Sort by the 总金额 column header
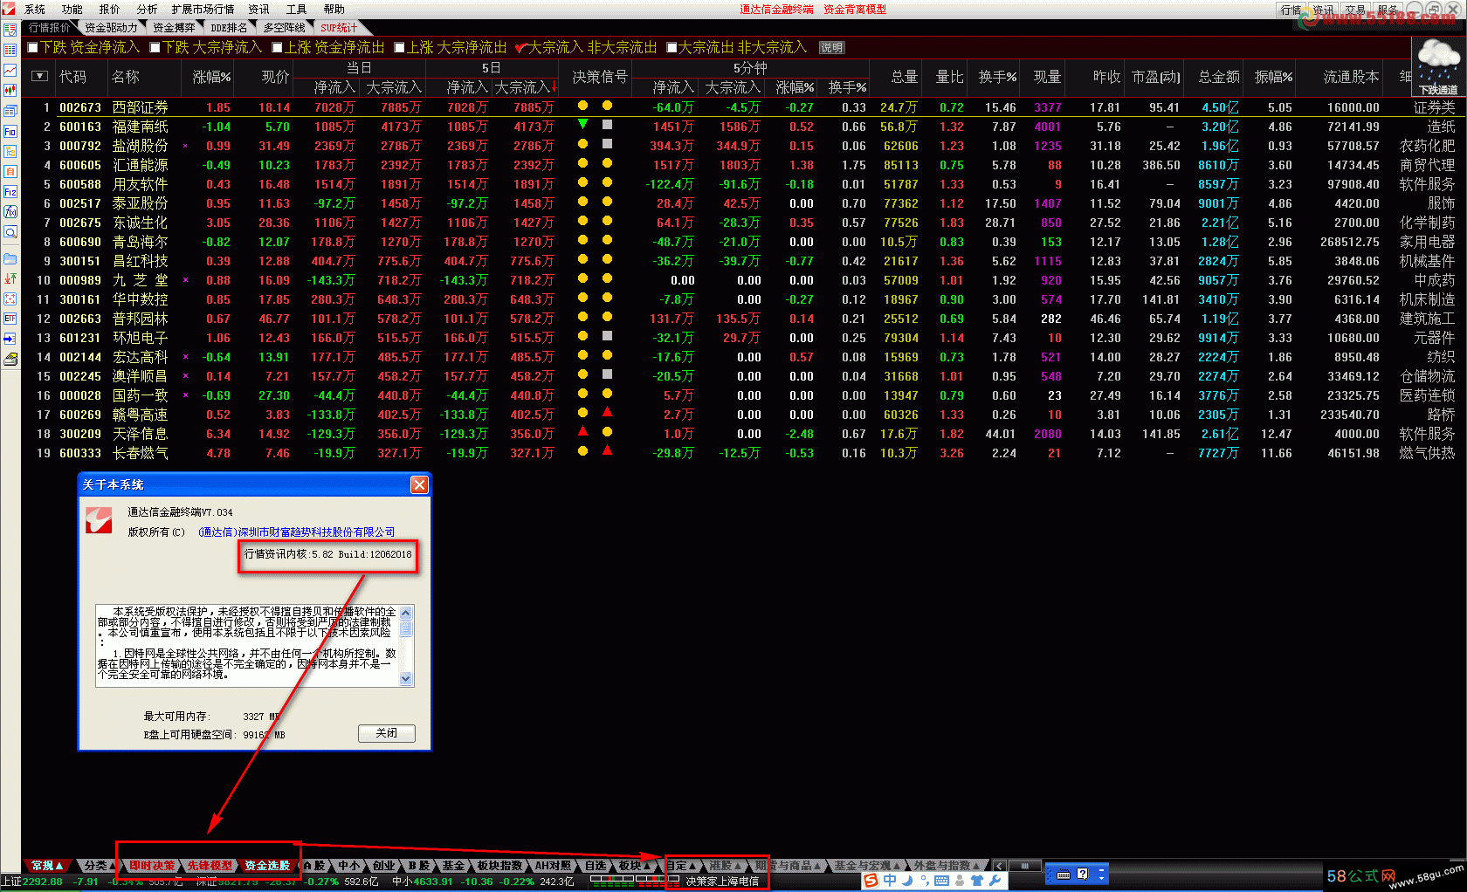1467x892 pixels. point(1219,77)
